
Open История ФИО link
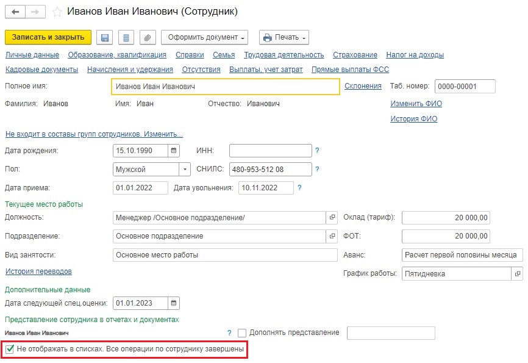click(x=414, y=118)
